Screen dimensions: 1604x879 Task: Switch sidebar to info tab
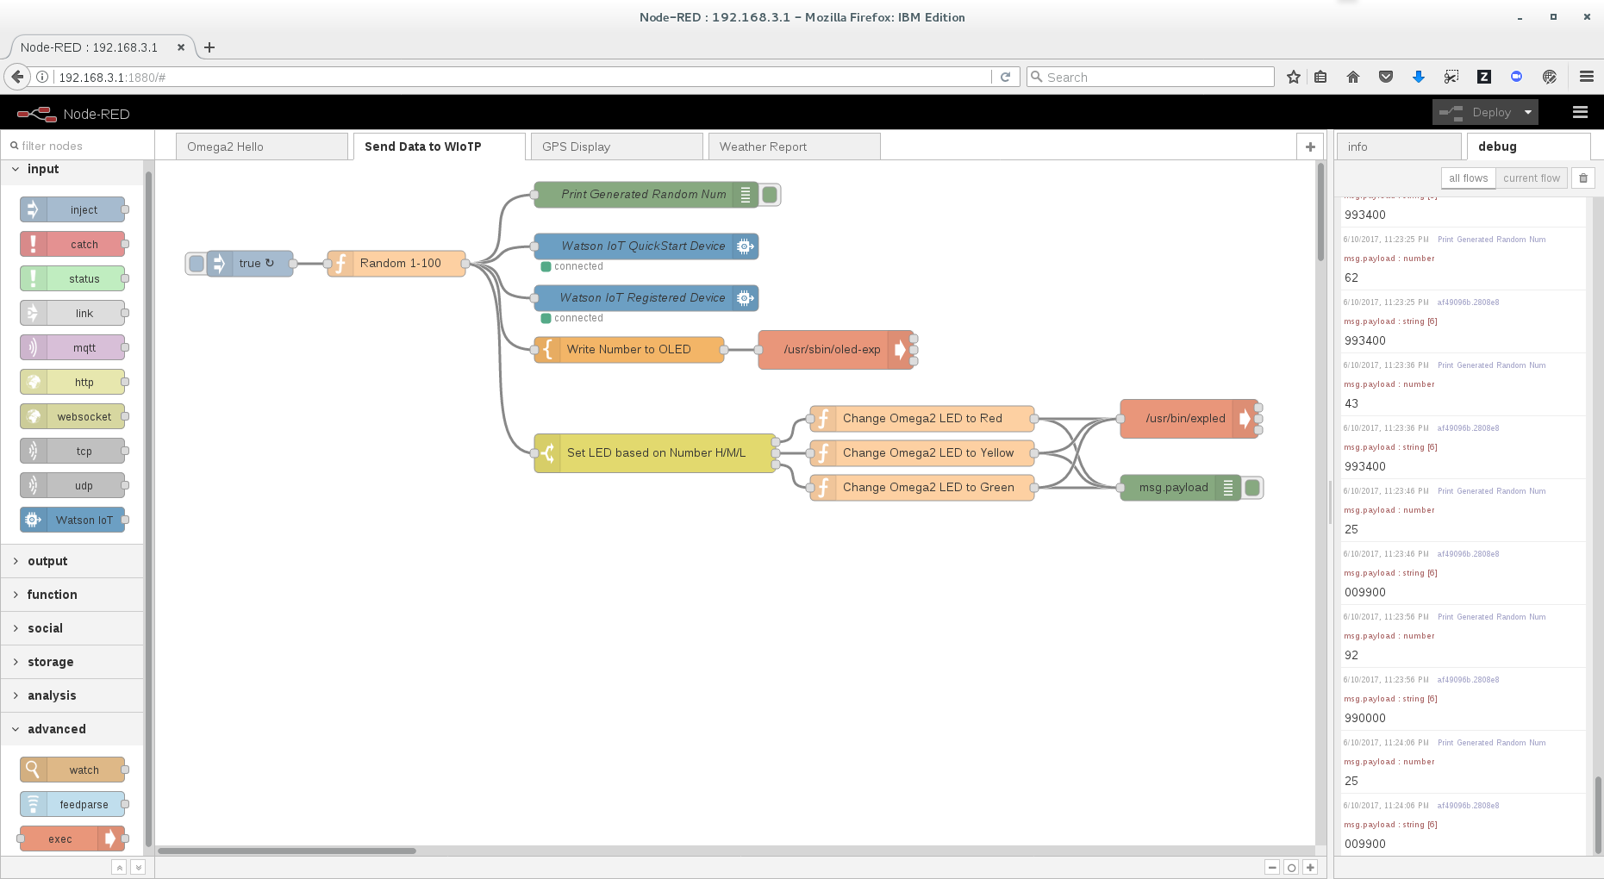coord(1400,146)
